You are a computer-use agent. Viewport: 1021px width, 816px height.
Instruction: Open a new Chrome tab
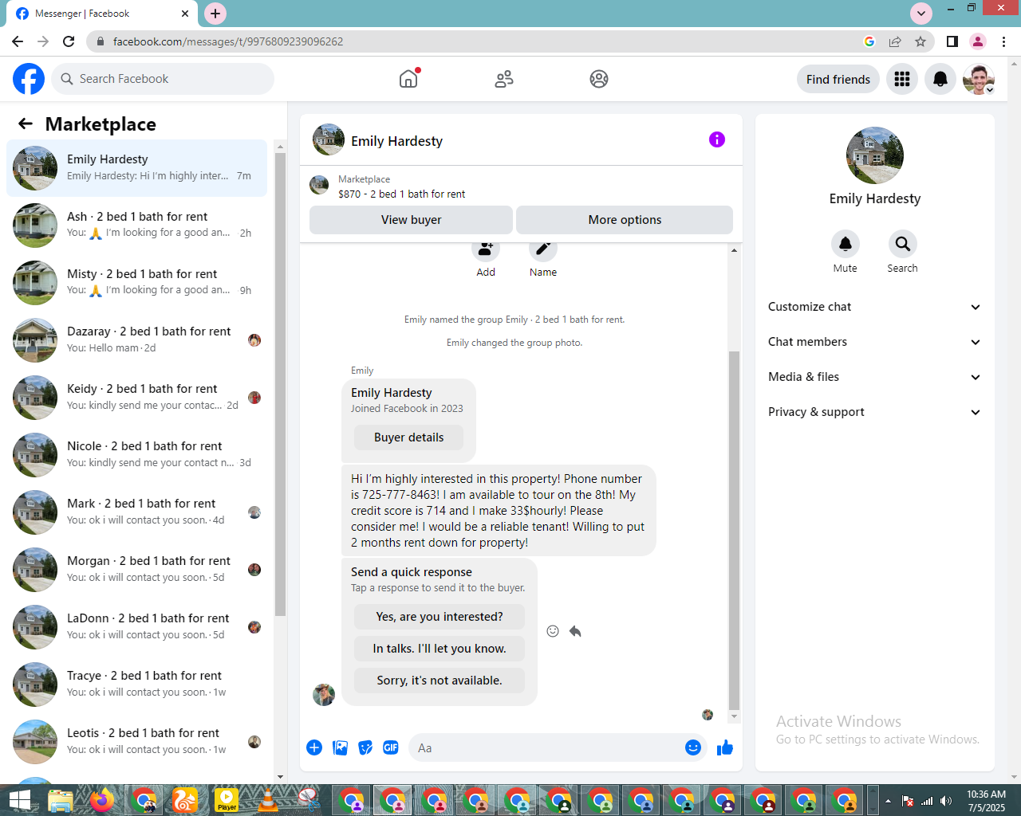click(215, 13)
